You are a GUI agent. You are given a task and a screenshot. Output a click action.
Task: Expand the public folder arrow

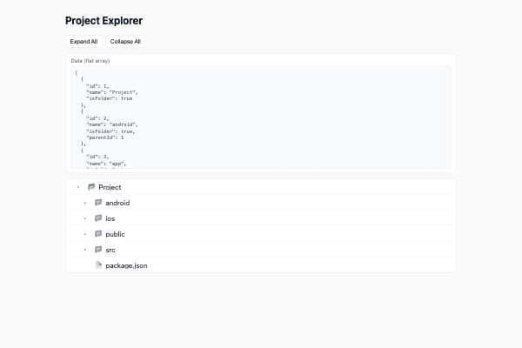click(85, 234)
